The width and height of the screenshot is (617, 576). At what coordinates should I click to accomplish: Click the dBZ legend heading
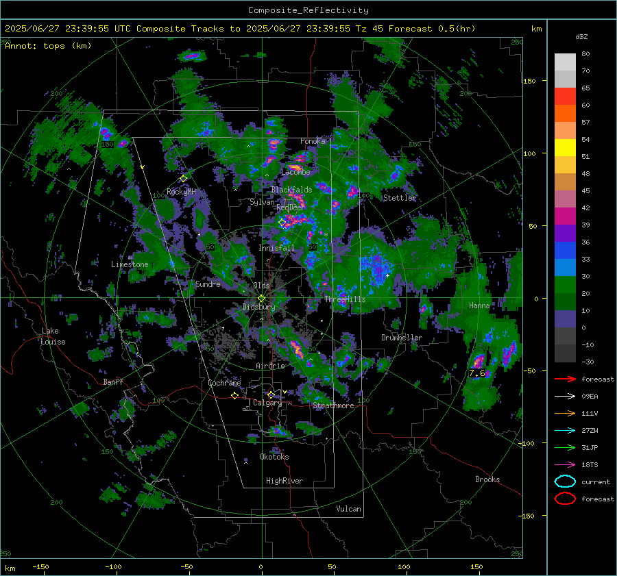pos(581,37)
